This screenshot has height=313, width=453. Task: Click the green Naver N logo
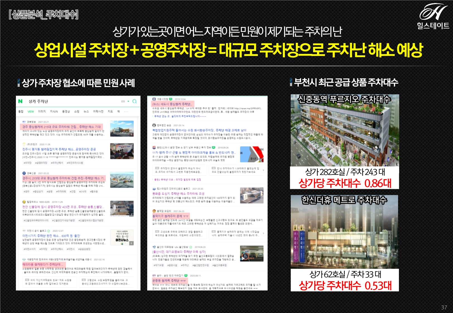point(20,101)
